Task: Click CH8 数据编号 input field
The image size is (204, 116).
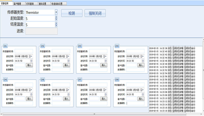Action: click(x=135, y=103)
